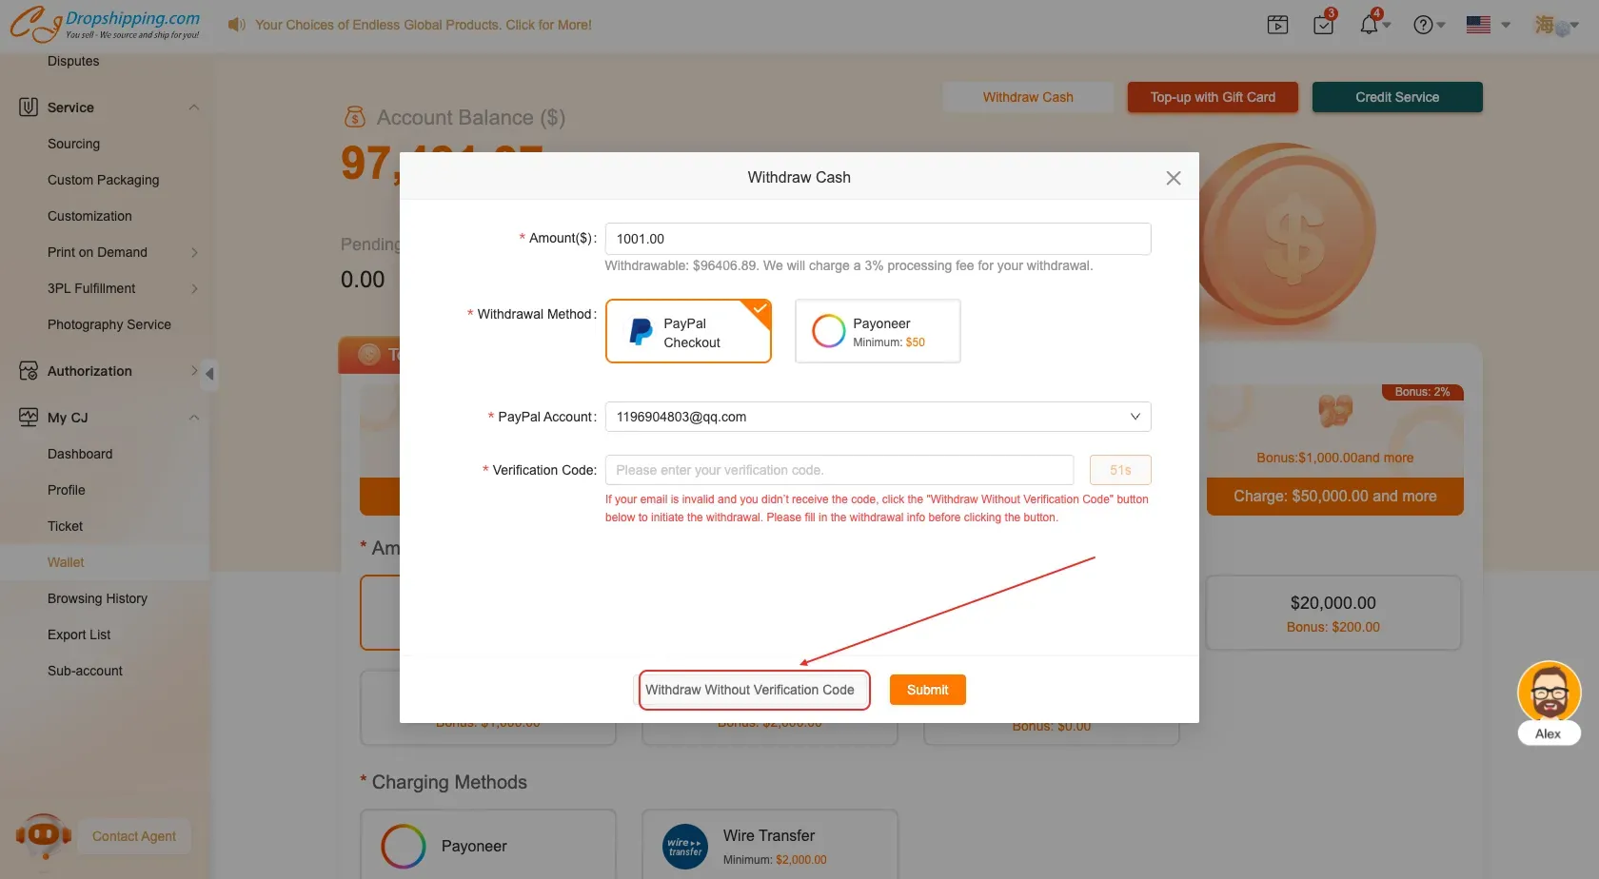Screen dimensions: 1599x879
Task: Go to Dashboard in My CJ
Action: click(80, 454)
